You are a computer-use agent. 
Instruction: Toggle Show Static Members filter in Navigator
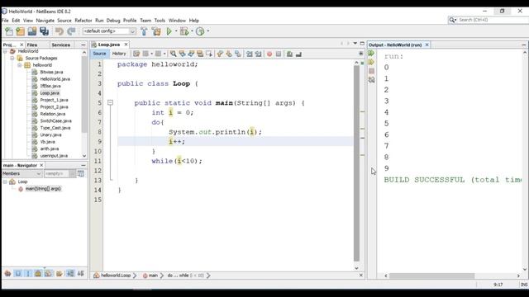click(28, 273)
